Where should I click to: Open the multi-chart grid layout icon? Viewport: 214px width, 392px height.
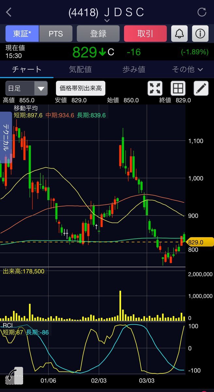pos(178,88)
